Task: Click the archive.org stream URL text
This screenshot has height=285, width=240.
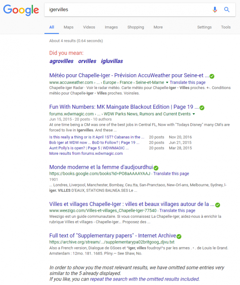Action: click(112, 242)
